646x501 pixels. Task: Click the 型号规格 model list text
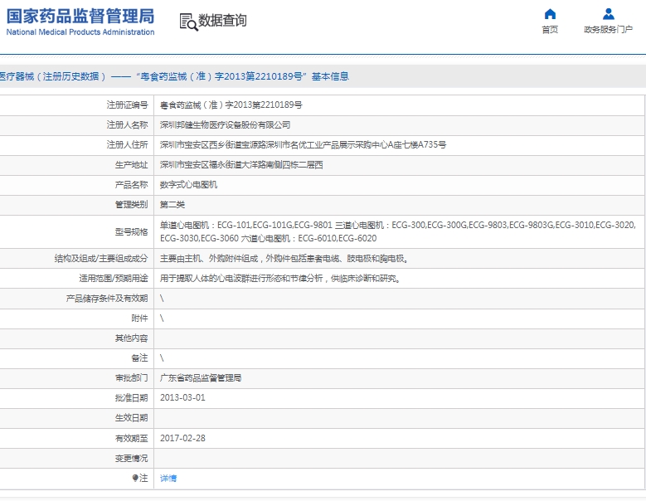(x=397, y=231)
